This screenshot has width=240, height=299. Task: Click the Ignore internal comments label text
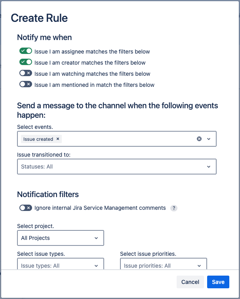point(100,208)
